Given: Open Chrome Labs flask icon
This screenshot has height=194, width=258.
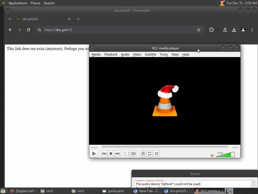Looking at the screenshot, I should (225, 30).
